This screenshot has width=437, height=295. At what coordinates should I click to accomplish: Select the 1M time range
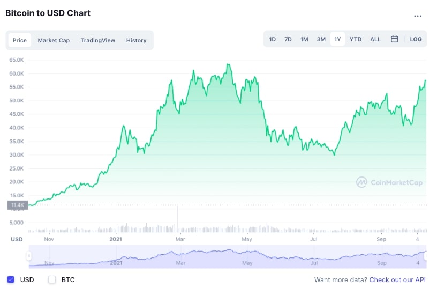304,39
